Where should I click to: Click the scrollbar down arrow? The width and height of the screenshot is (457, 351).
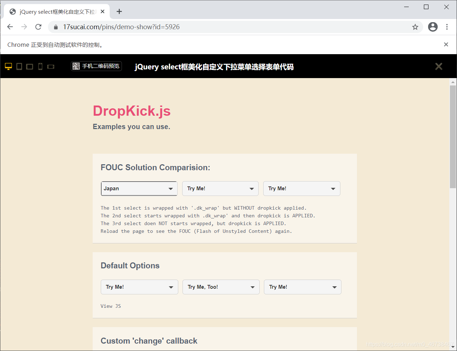453,347
